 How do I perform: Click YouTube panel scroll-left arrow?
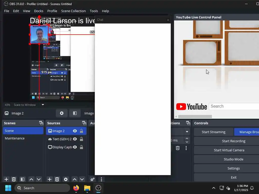coord(176,116)
